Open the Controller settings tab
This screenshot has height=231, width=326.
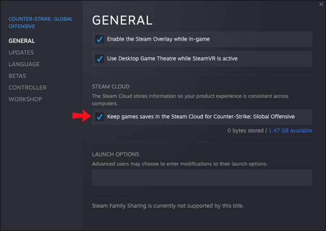point(27,87)
